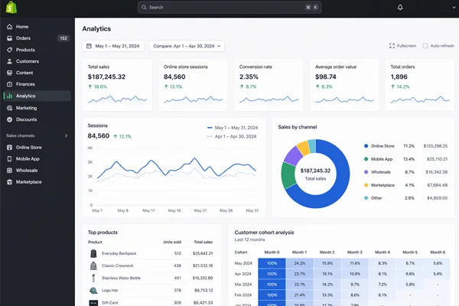
Task: Click the green Mobile App legend dot
Action: click(366, 159)
